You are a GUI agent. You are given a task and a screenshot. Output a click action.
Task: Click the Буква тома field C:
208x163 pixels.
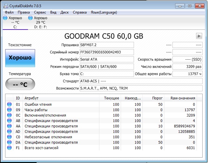(107, 74)
